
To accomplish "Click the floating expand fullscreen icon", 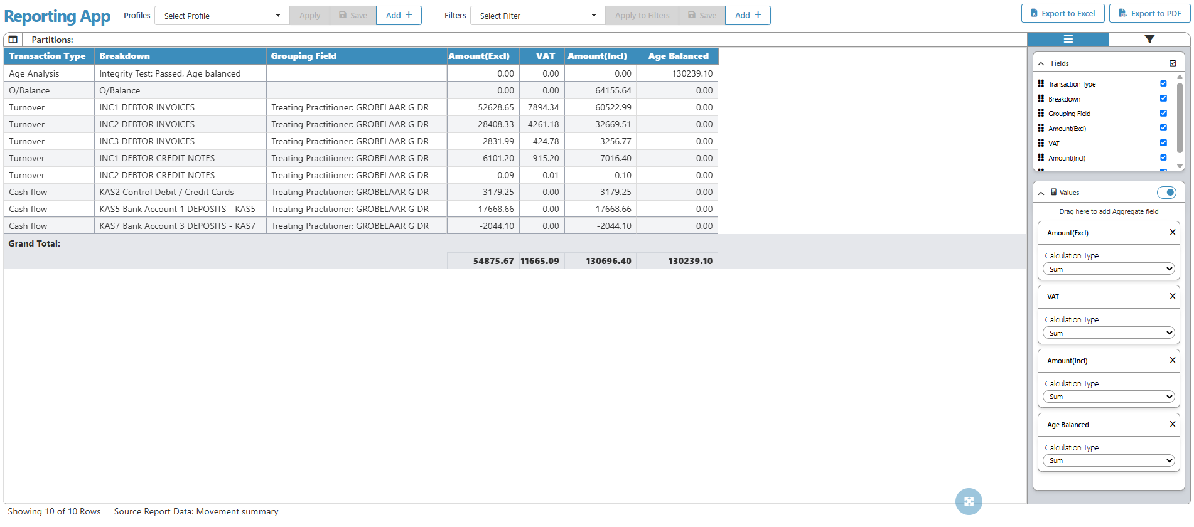I will (x=969, y=501).
